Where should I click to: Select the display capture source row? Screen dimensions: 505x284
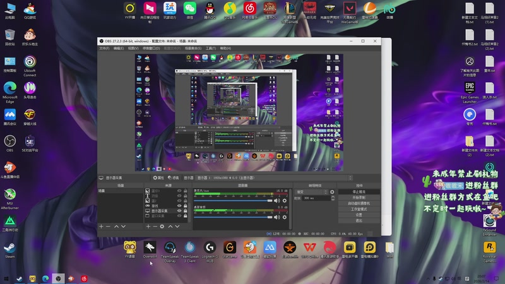pos(166,211)
